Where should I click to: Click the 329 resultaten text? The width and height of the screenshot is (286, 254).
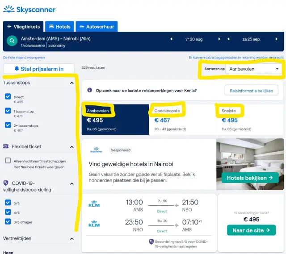pyautogui.click(x=93, y=67)
